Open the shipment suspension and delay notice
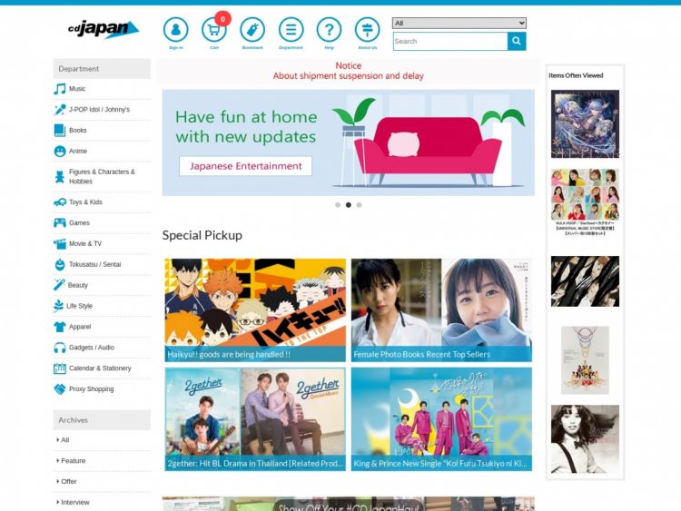The image size is (681, 511). tap(348, 71)
